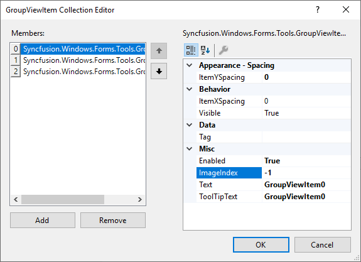Screen dimensions: 361x262
Task: Collapse the Data category
Action: 189,125
